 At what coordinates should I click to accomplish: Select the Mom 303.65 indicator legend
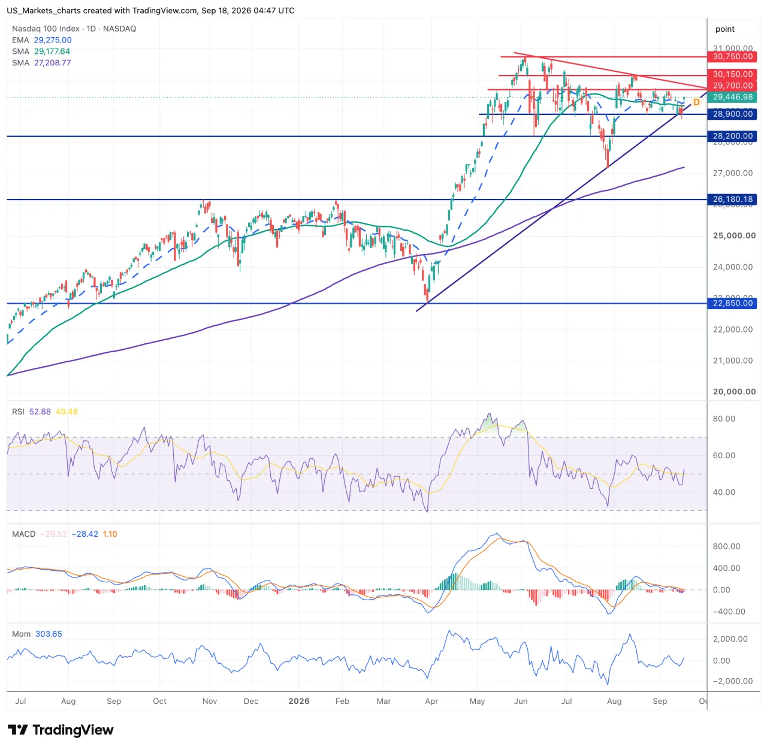point(37,634)
